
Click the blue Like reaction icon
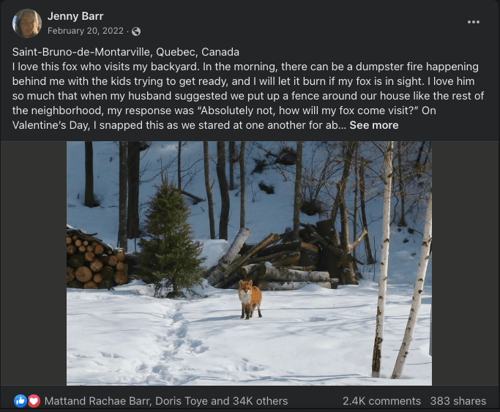(x=20, y=401)
